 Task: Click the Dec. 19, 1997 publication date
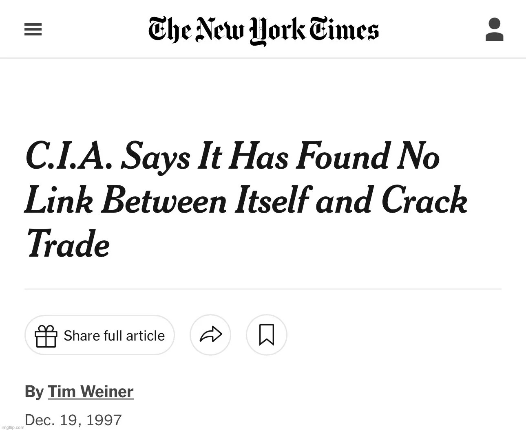point(73,420)
